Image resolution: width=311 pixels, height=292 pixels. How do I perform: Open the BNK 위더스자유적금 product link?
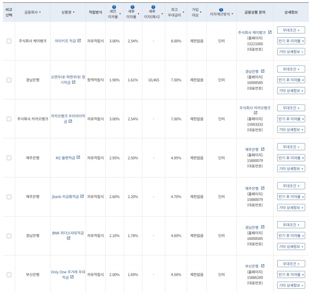68,233
